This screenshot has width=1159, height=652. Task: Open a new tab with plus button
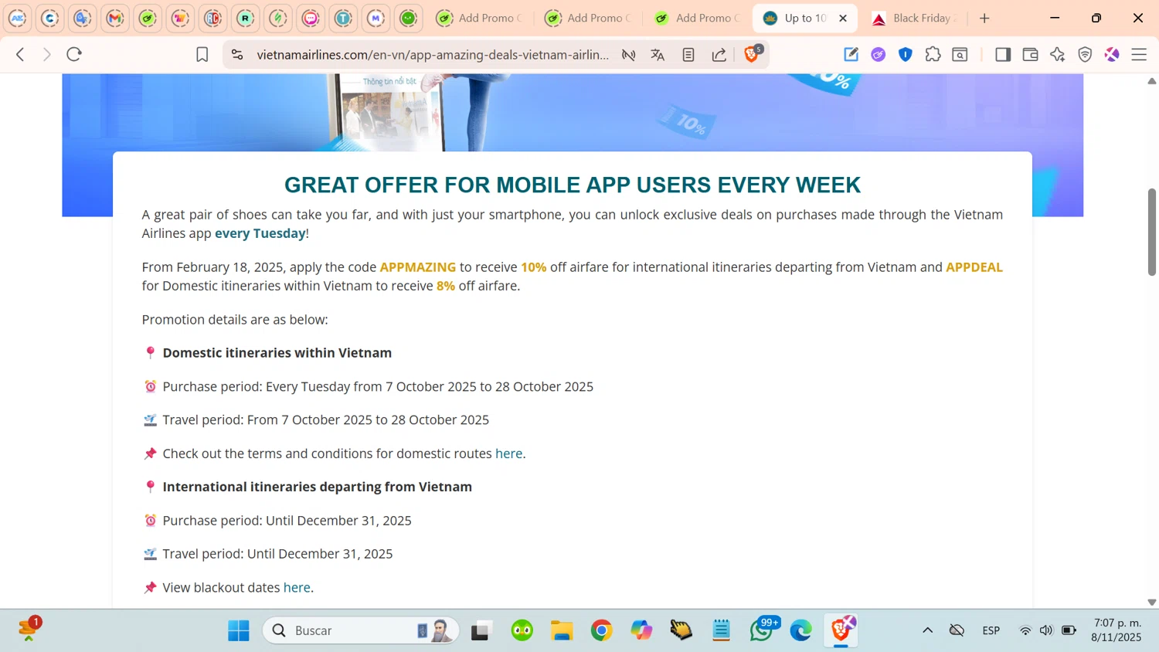984,18
